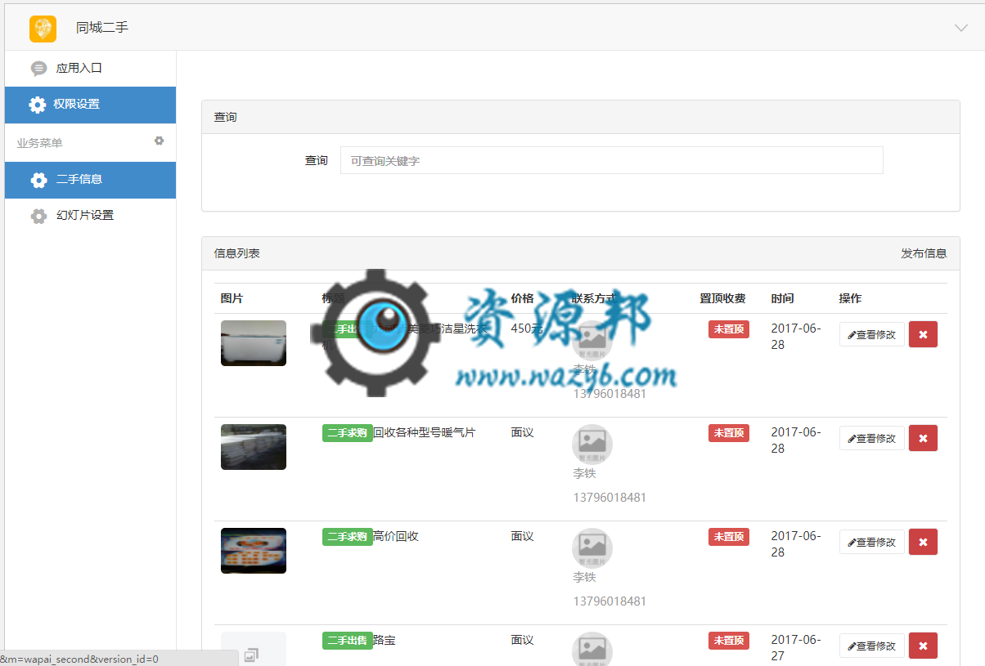The width and height of the screenshot is (985, 666).
Task: Click the gear icon of 幻灯片设置
Action: (38, 216)
